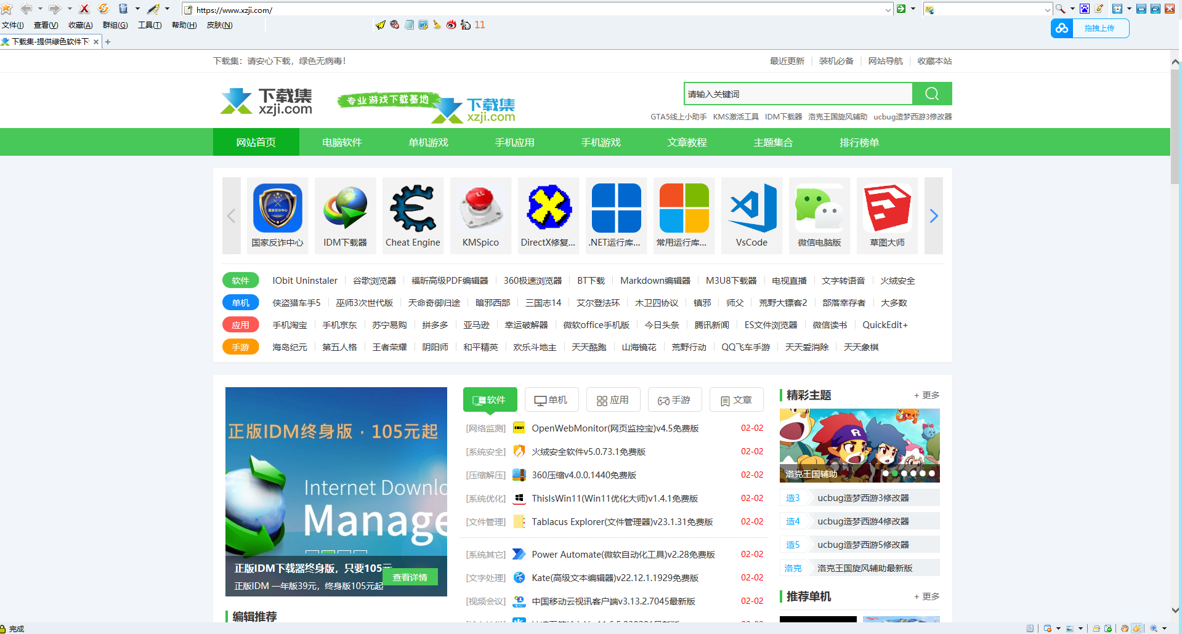Open the 皮肤(N) menu
This screenshot has width=1182, height=634.
click(x=220, y=25)
